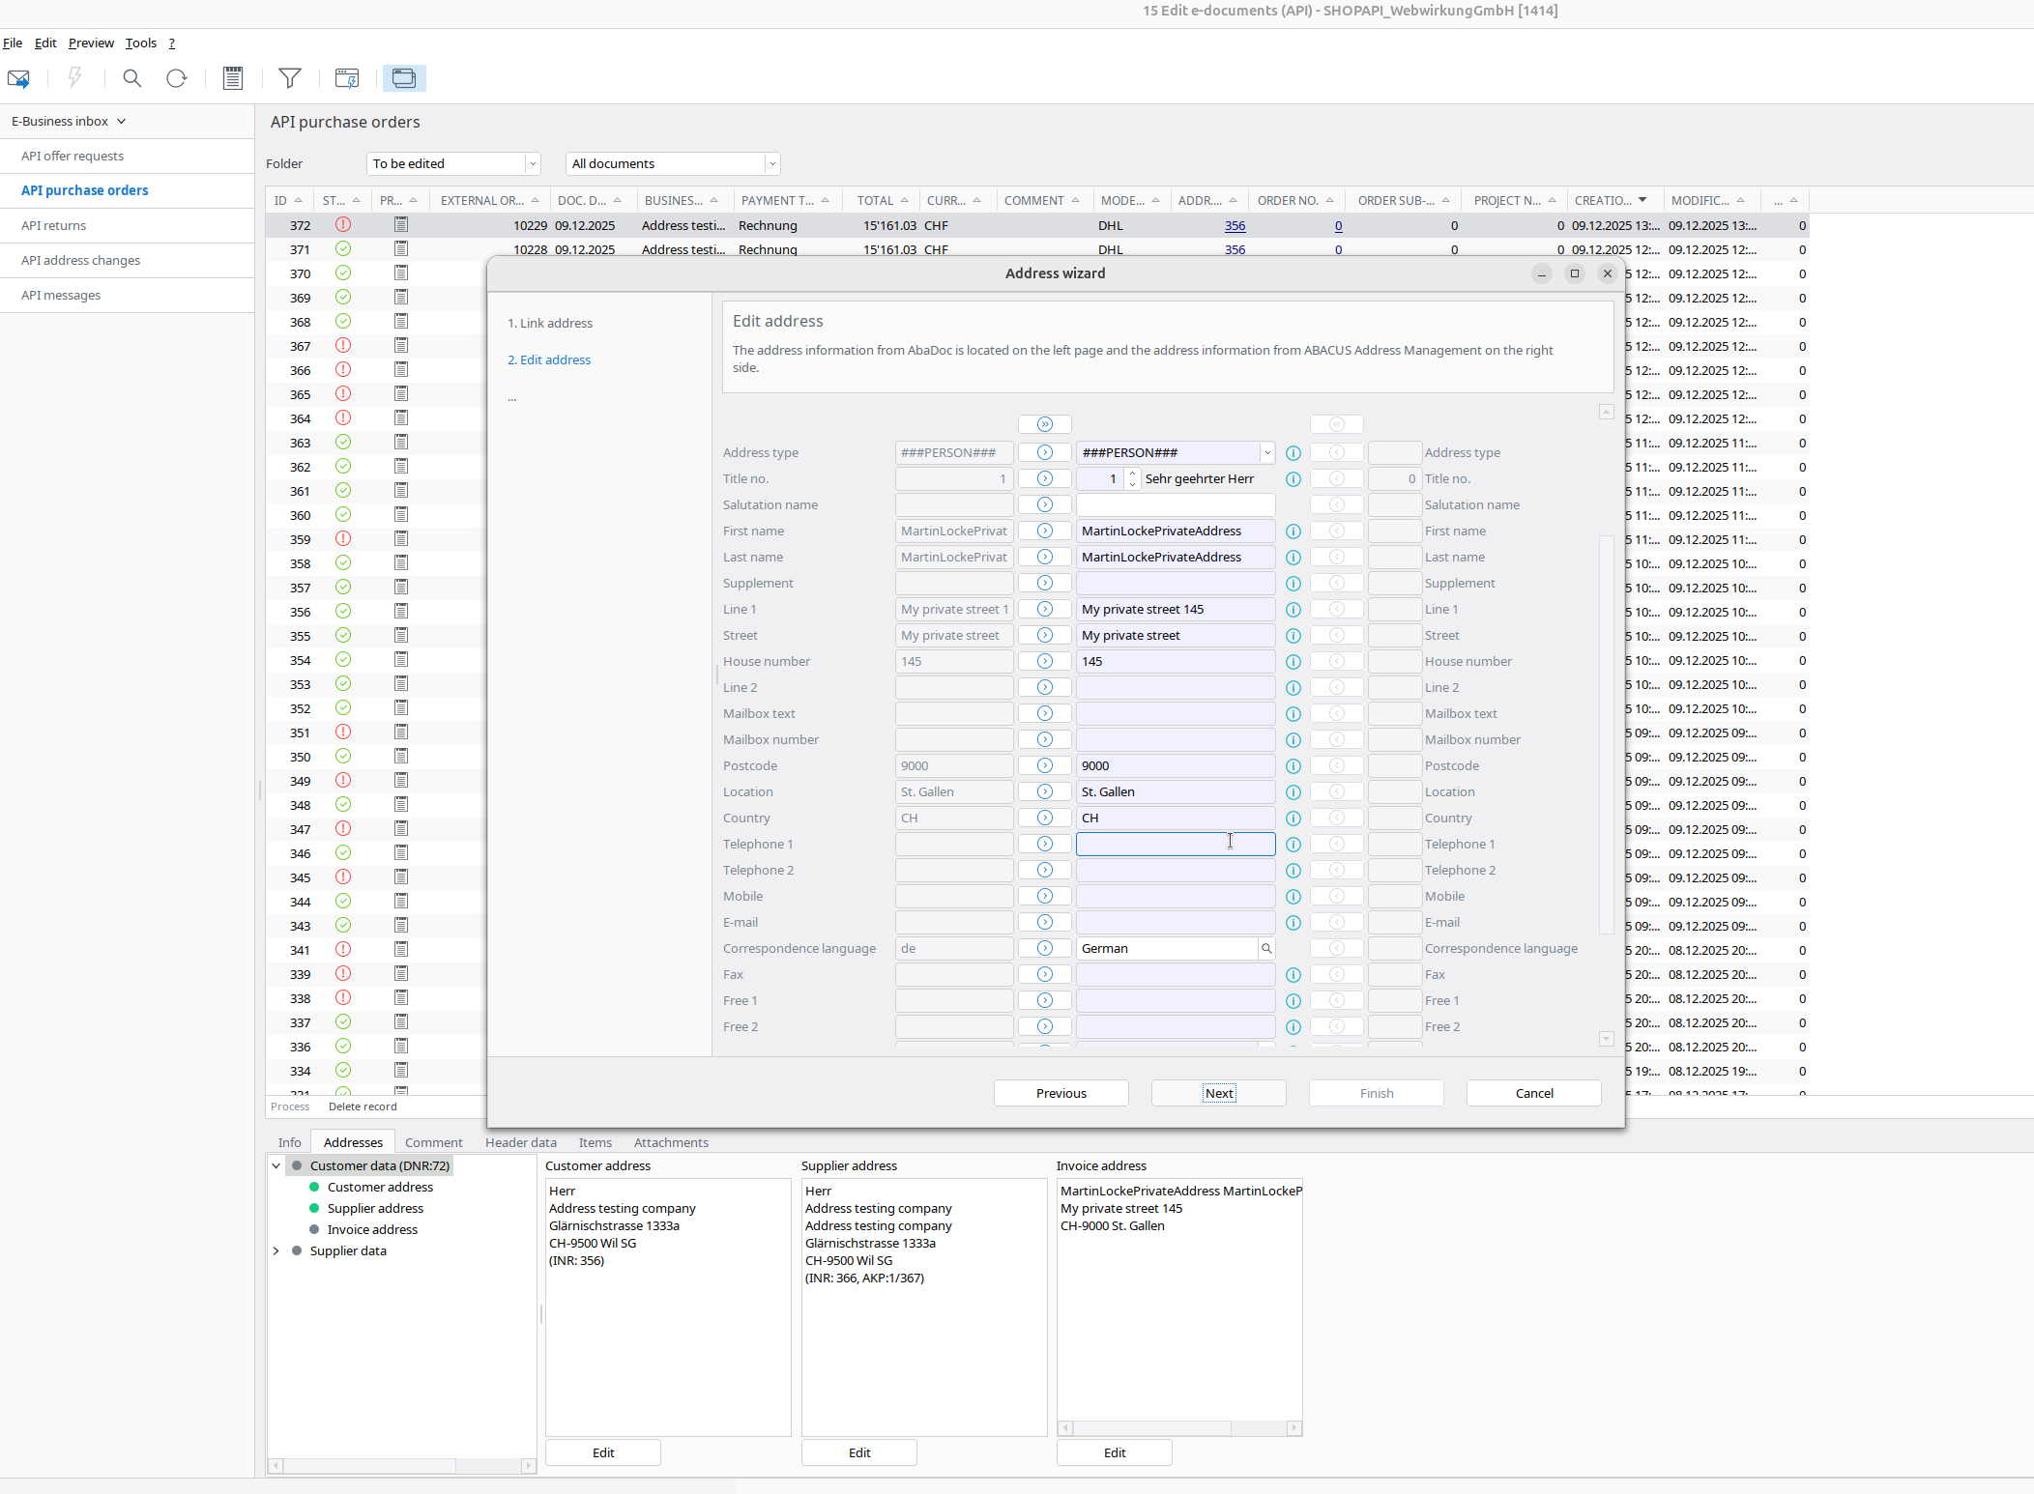Click the stacked windows toolbar icon
The width and height of the screenshot is (2034, 1494).
(x=404, y=78)
